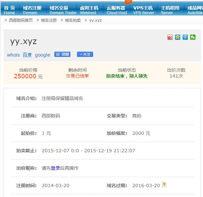Image resolution: width=203 pixels, height=197 pixels.
Task: Open the whois lookup link
Action: point(13,55)
